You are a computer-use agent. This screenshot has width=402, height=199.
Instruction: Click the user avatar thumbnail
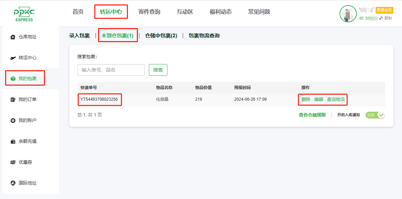pyautogui.click(x=348, y=14)
